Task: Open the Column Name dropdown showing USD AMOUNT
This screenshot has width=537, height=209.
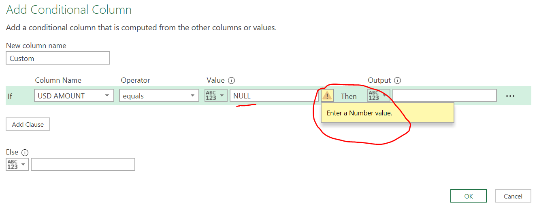Action: 74,96
